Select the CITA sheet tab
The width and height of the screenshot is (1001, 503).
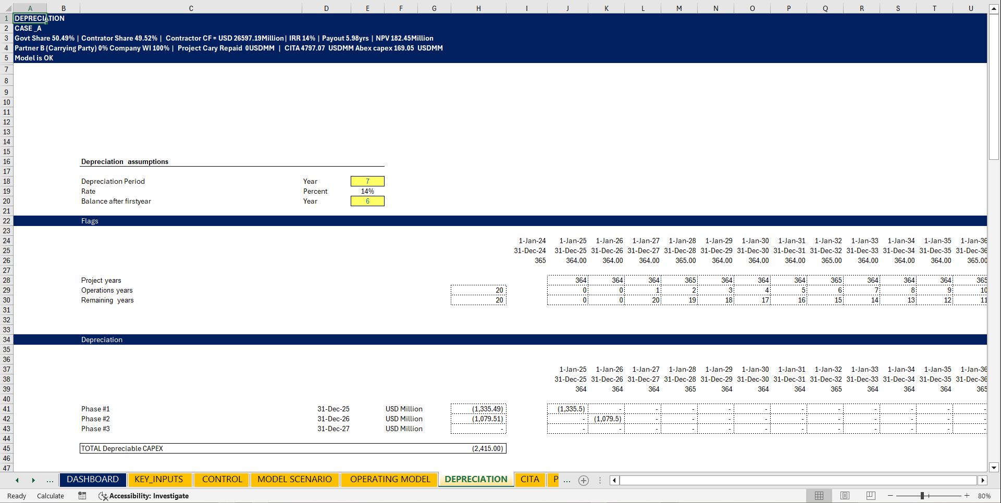(x=530, y=479)
